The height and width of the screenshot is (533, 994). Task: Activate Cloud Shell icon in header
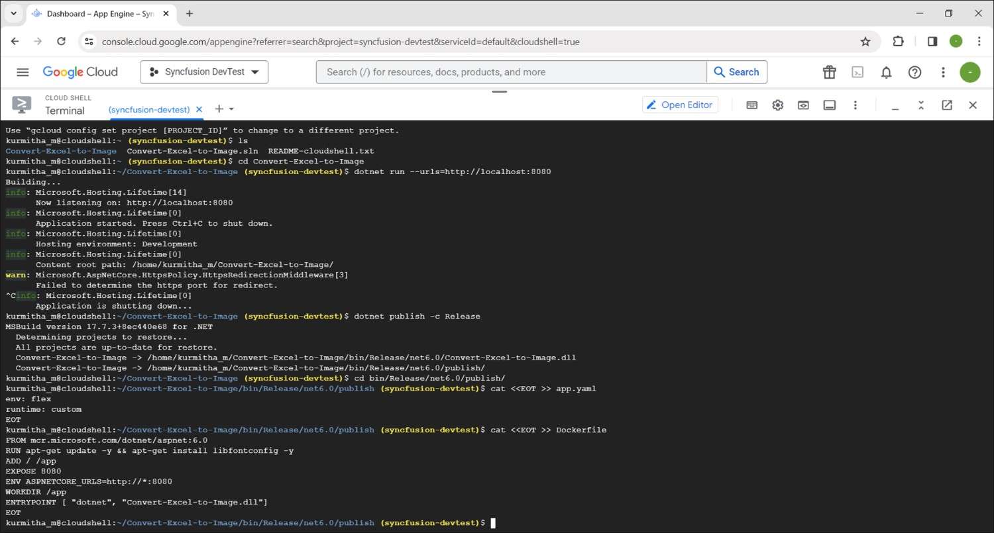pyautogui.click(x=857, y=72)
